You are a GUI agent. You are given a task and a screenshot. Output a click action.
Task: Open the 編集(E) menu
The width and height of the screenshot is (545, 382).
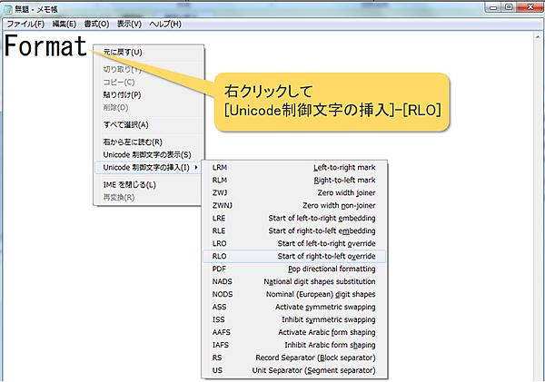click(x=64, y=23)
